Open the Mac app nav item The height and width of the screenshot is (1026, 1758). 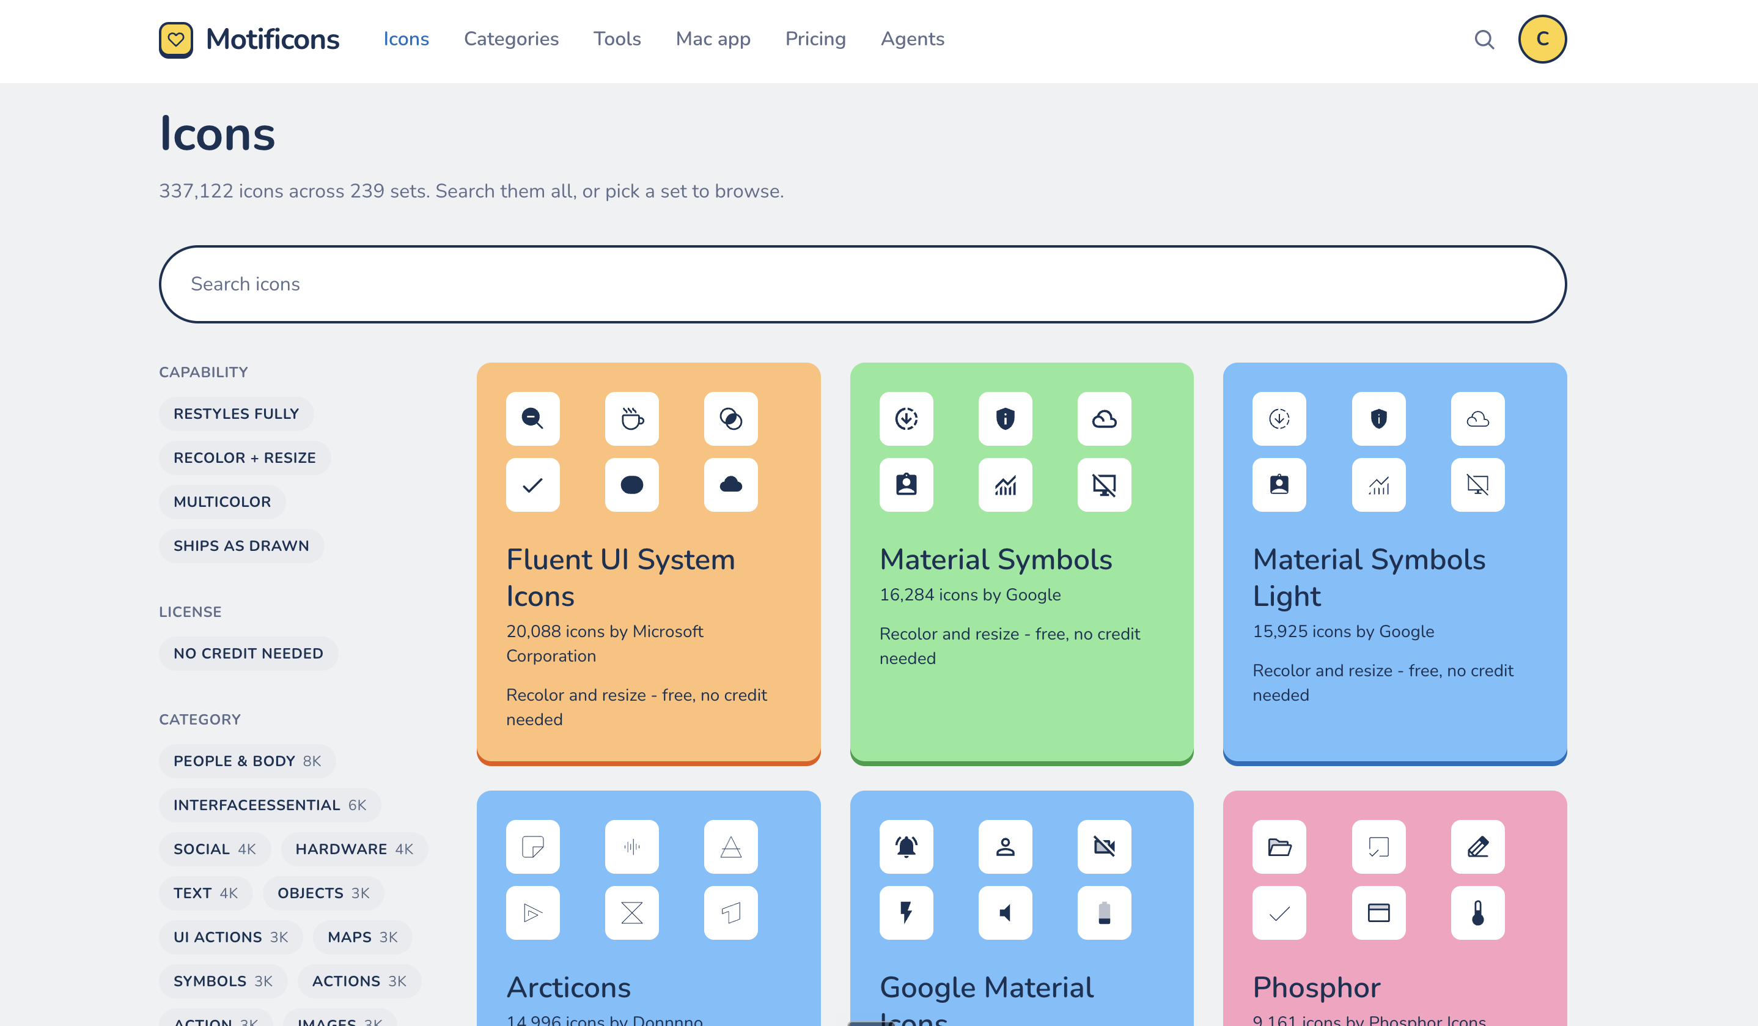point(713,39)
